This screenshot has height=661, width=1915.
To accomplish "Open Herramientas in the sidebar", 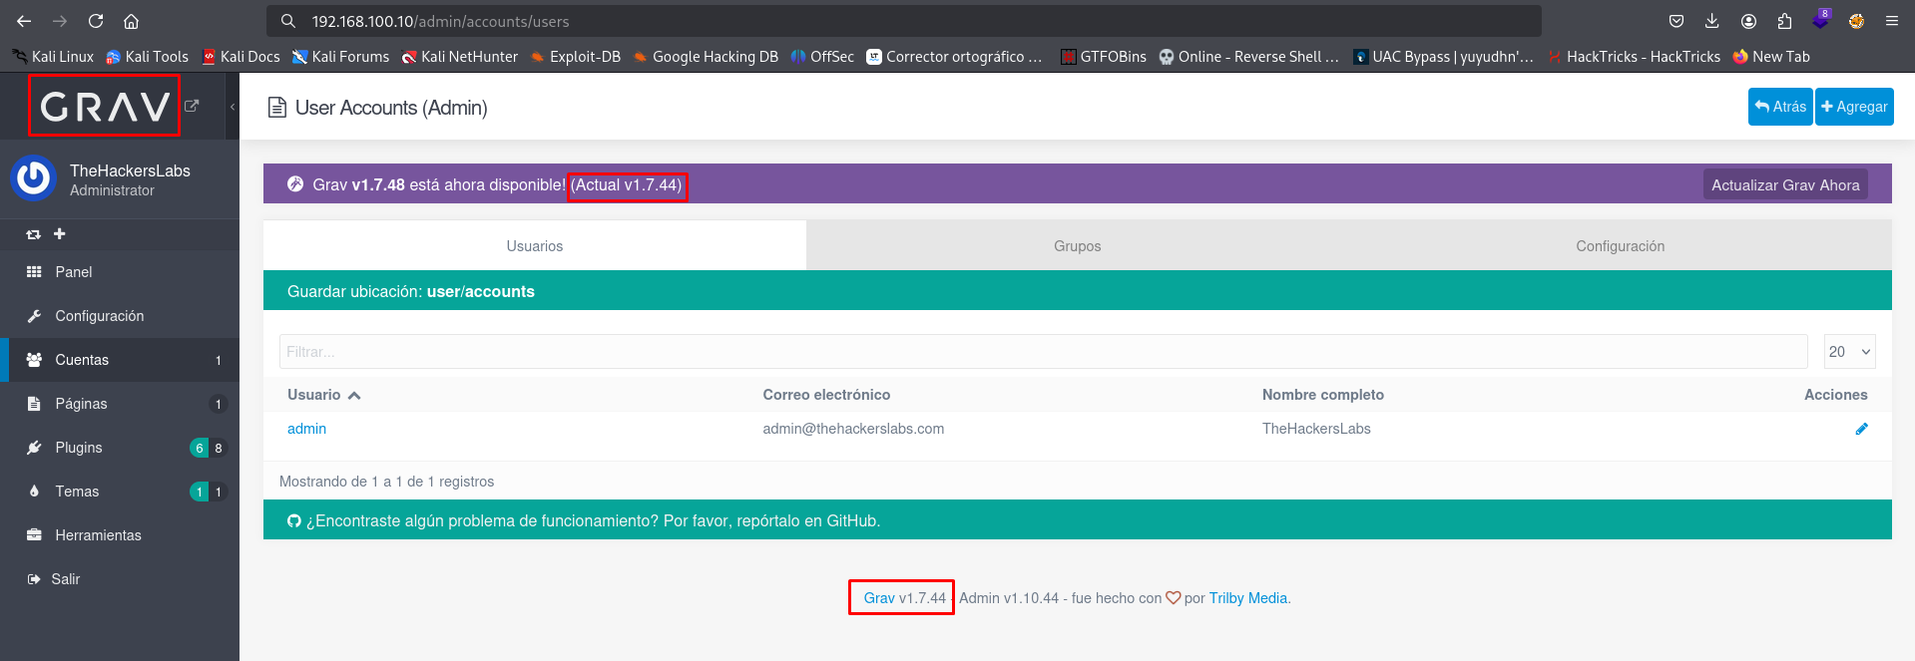I will coord(120,535).
